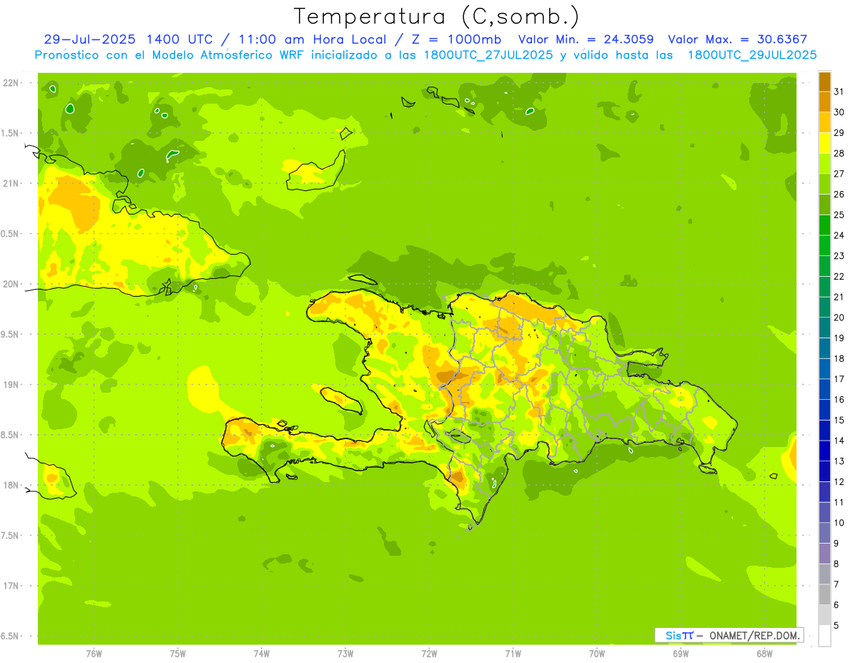Click the "75W" longitude axis label
The image size is (858, 663).
pos(177,654)
